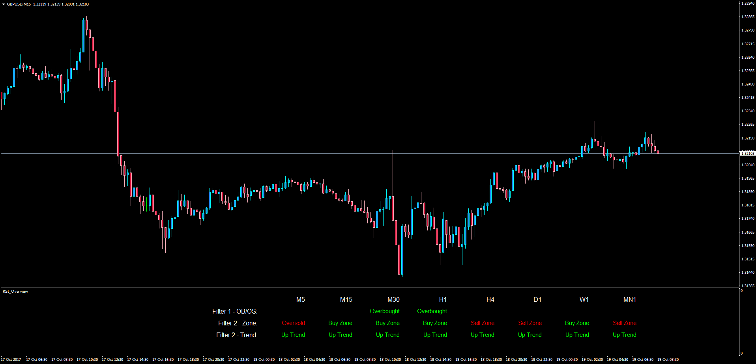Click the M5 timeframe column header
This screenshot has width=756, height=364.
301,300
